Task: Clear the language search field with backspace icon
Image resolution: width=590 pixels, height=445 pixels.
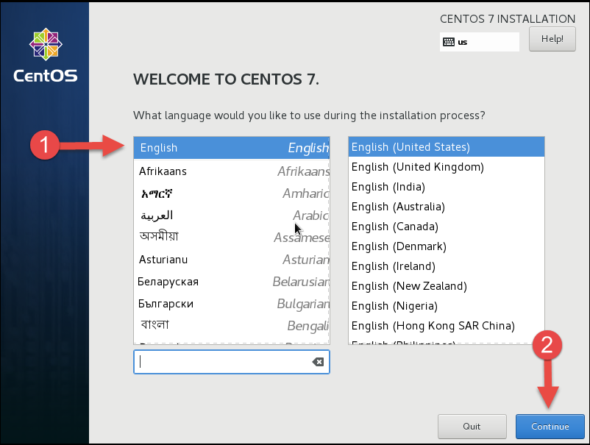Action: click(x=318, y=362)
